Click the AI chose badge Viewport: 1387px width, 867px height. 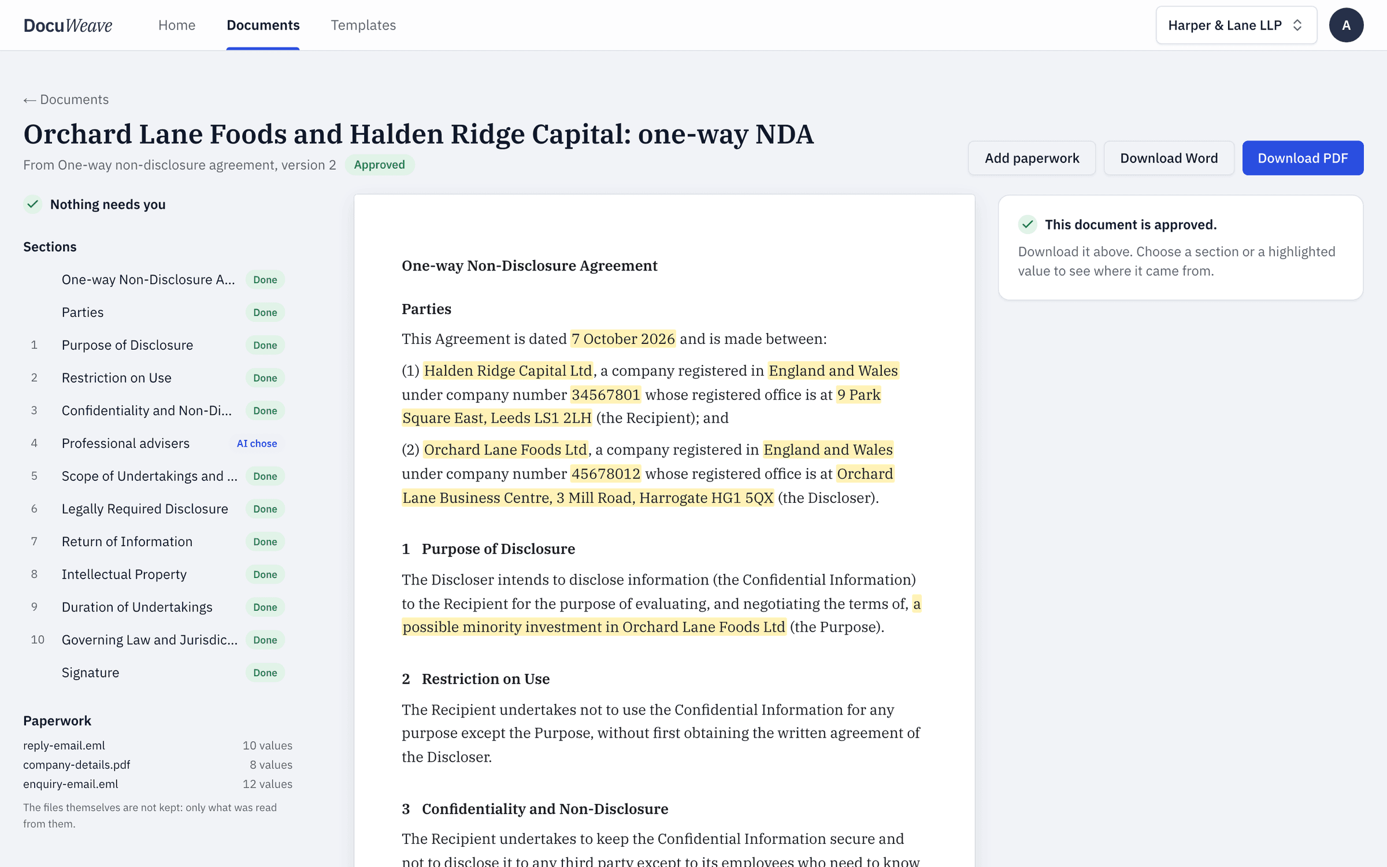coord(257,443)
